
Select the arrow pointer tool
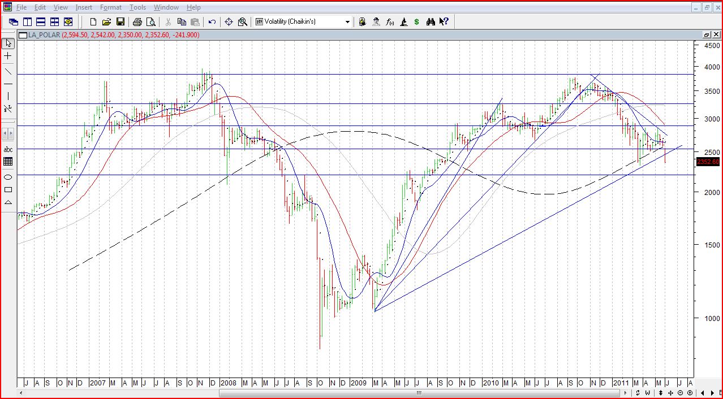pyautogui.click(x=8, y=44)
